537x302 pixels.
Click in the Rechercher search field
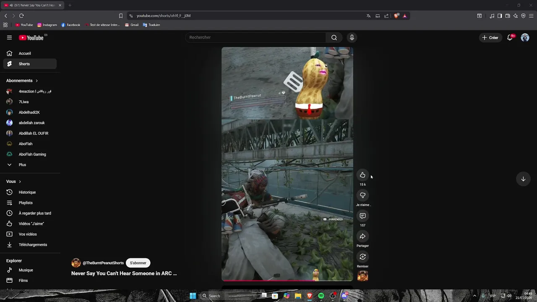point(255,37)
